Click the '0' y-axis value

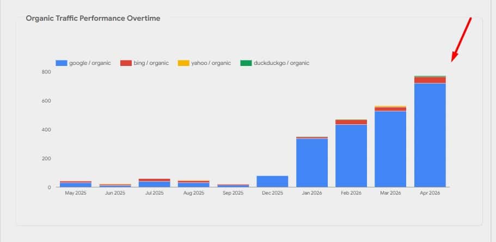[x=49, y=187]
